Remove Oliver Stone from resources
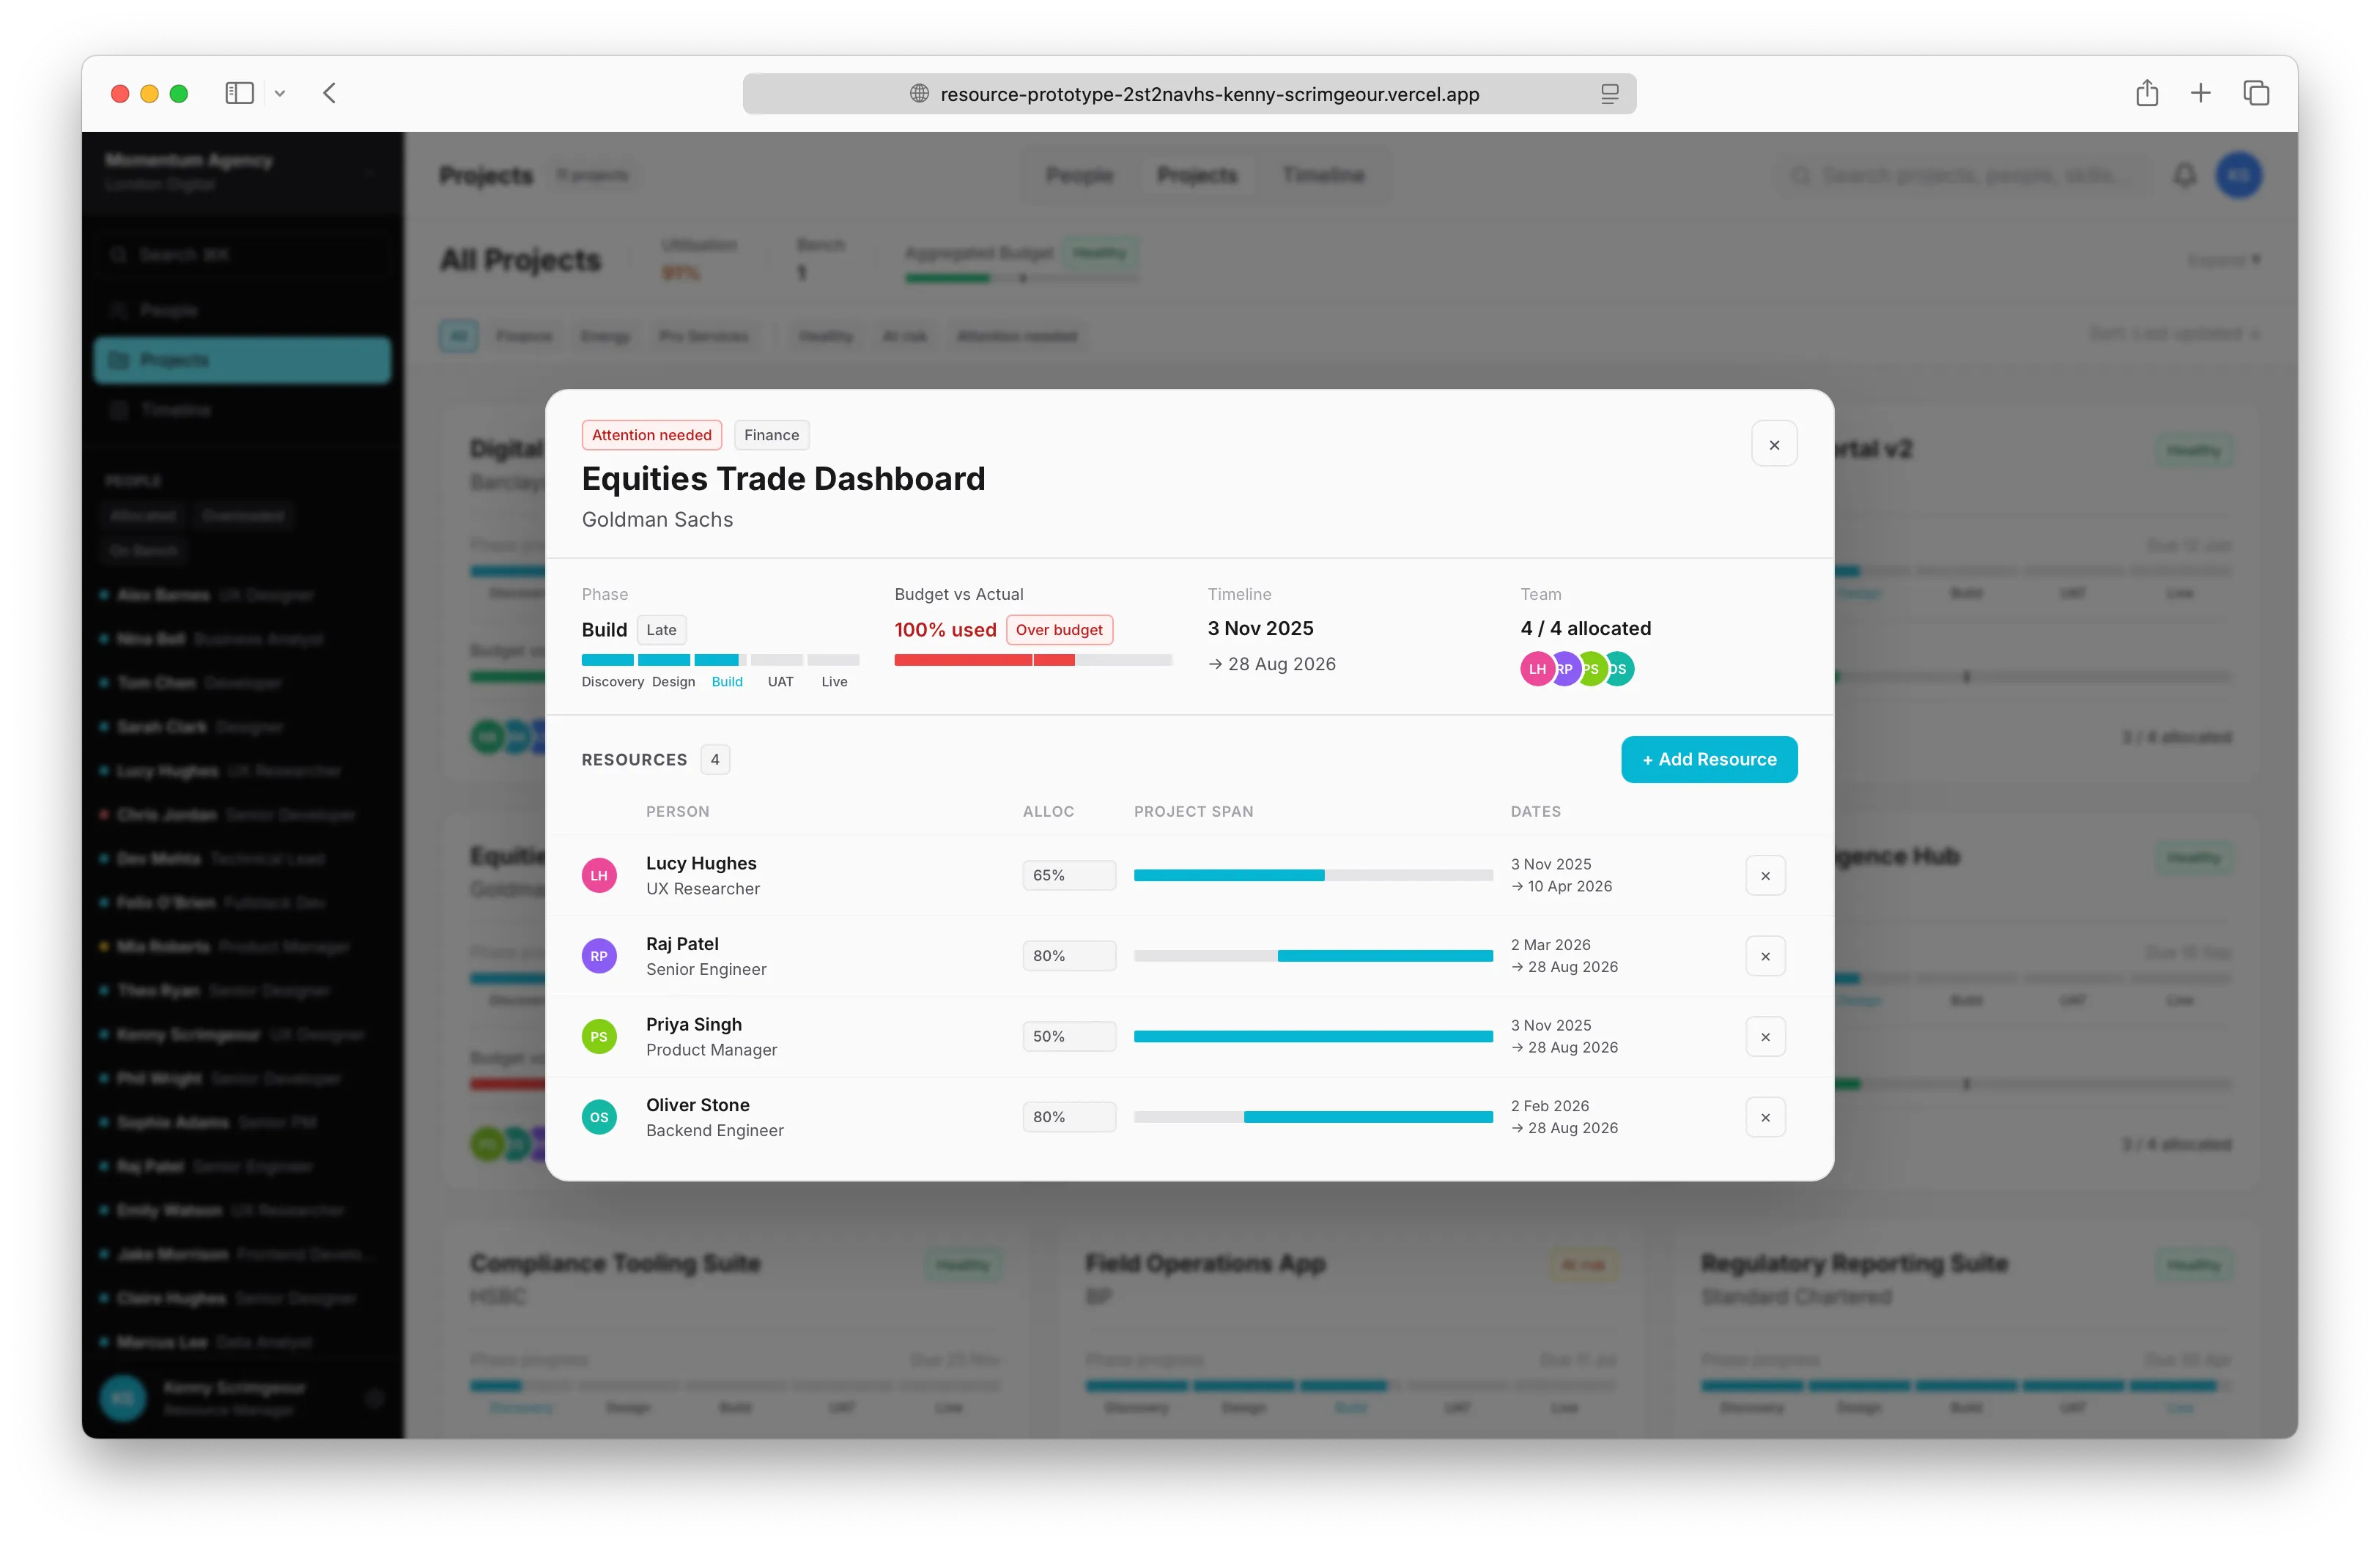 point(1765,1117)
